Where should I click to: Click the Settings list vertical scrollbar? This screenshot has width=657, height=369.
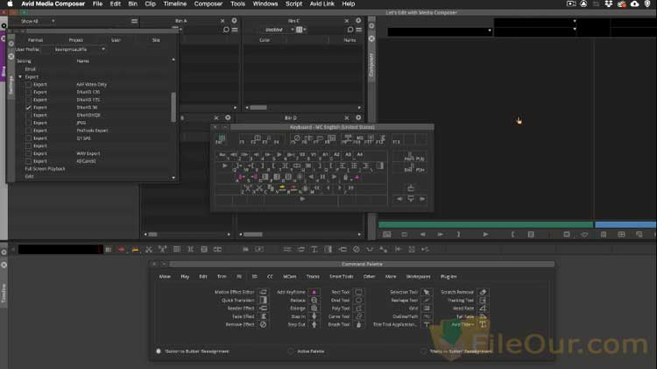click(x=173, y=107)
